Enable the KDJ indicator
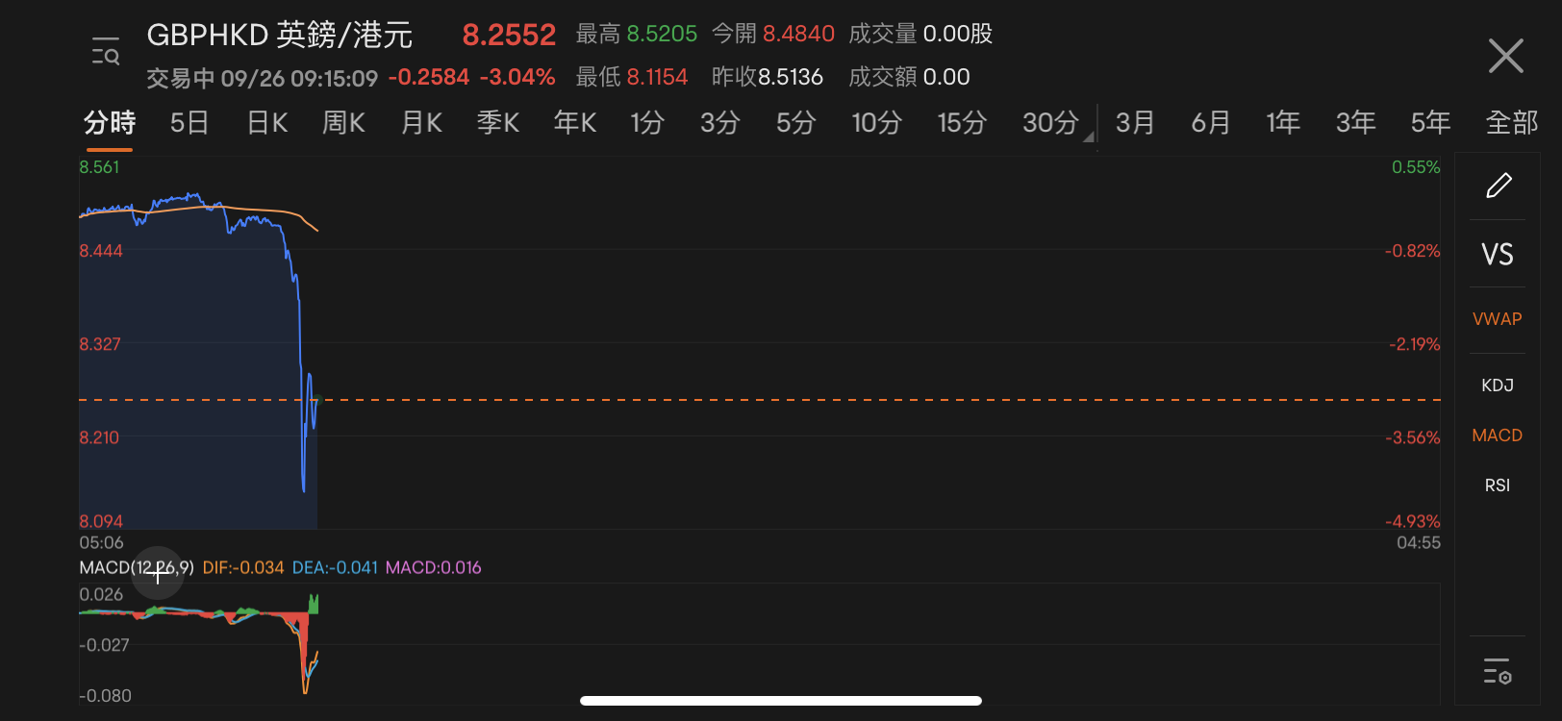This screenshot has height=721, width=1562. pyautogui.click(x=1498, y=385)
